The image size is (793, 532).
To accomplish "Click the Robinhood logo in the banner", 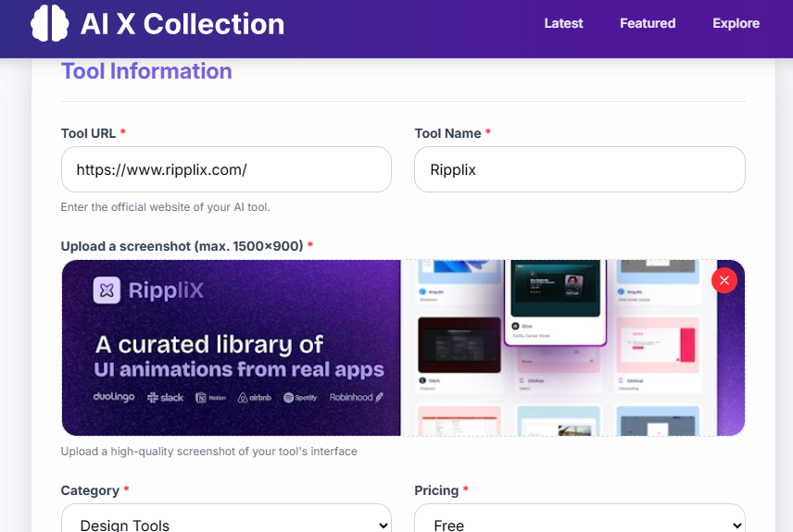I will 357,397.
